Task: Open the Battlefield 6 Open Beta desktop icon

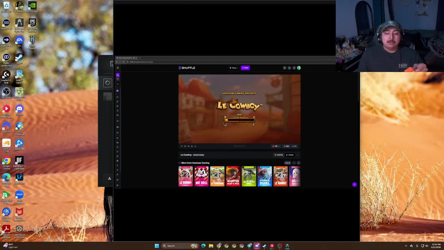Action: pos(19,163)
